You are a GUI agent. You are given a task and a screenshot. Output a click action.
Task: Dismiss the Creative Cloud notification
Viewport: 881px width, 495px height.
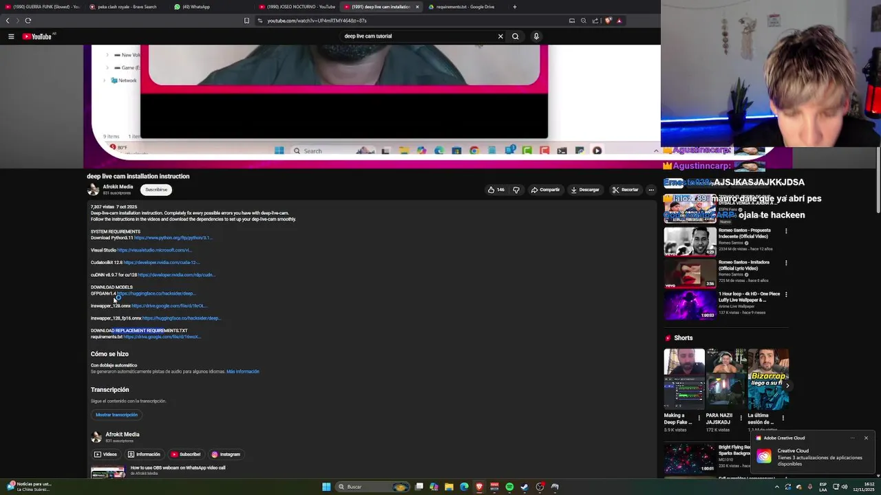(x=866, y=438)
